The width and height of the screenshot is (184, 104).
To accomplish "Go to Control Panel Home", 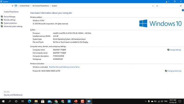I will click(x=11, y=12).
